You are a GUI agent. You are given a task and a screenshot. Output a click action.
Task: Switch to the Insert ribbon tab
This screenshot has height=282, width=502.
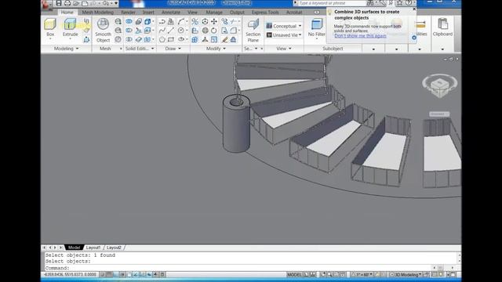148,13
